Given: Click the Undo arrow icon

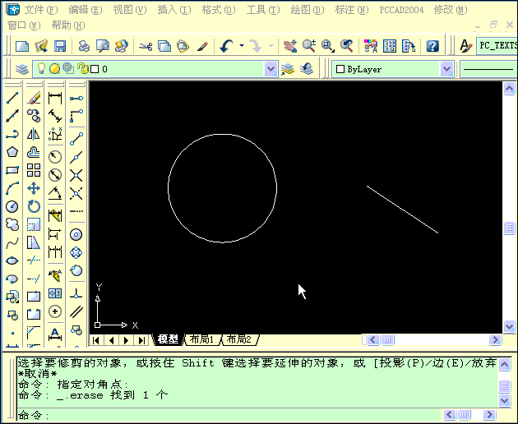Looking at the screenshot, I should [227, 46].
